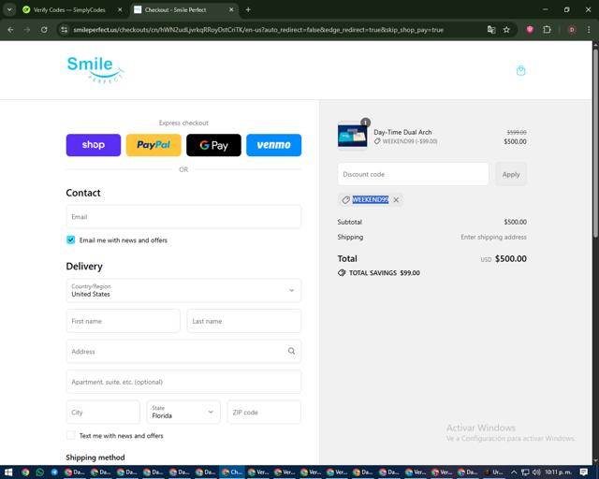Open the volume speaker tray icon

pos(536,472)
